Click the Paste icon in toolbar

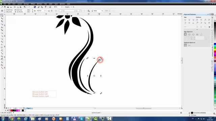pyautogui.click(x=21, y=7)
